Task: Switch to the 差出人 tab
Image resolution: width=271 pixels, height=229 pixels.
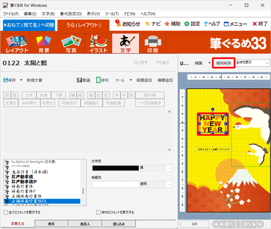Action: point(85,224)
